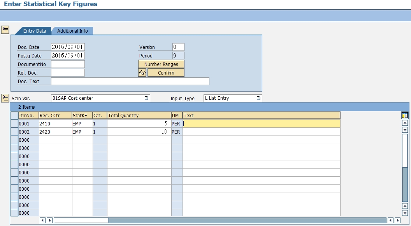Click the glasses display icon beside Confirm
The height and width of the screenshot is (226, 411).
point(142,72)
